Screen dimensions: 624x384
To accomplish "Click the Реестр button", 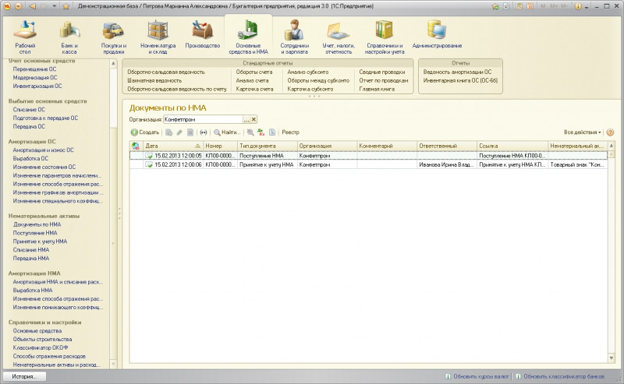I will click(290, 132).
